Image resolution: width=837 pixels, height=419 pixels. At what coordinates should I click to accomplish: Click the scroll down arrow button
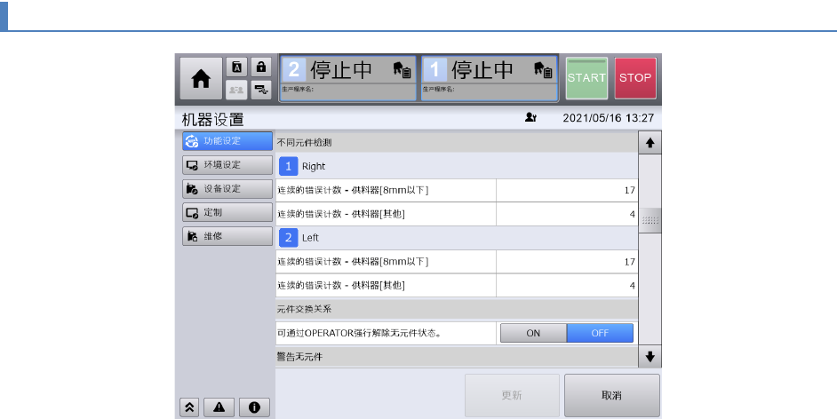point(650,357)
